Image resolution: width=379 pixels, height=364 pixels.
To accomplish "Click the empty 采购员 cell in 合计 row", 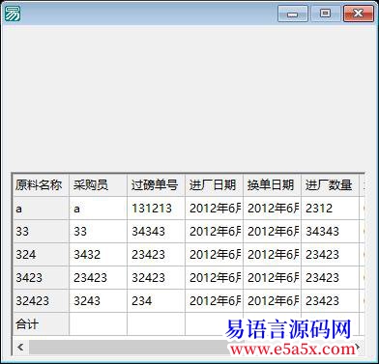I will 98,324.
